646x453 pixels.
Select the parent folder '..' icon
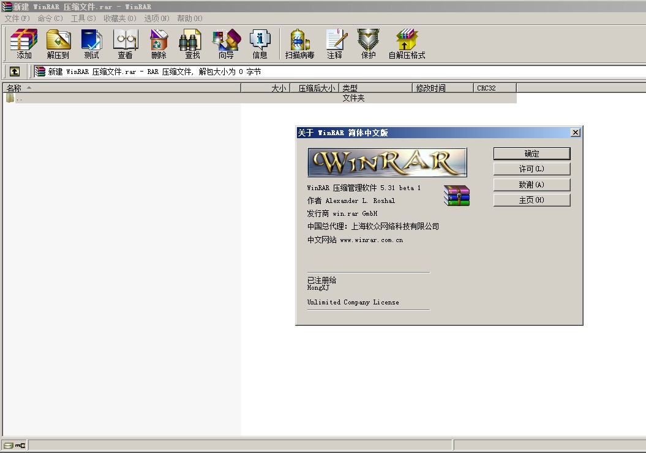click(10, 98)
